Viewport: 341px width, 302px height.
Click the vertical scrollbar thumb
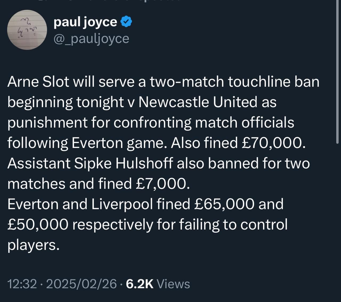tap(338, 72)
